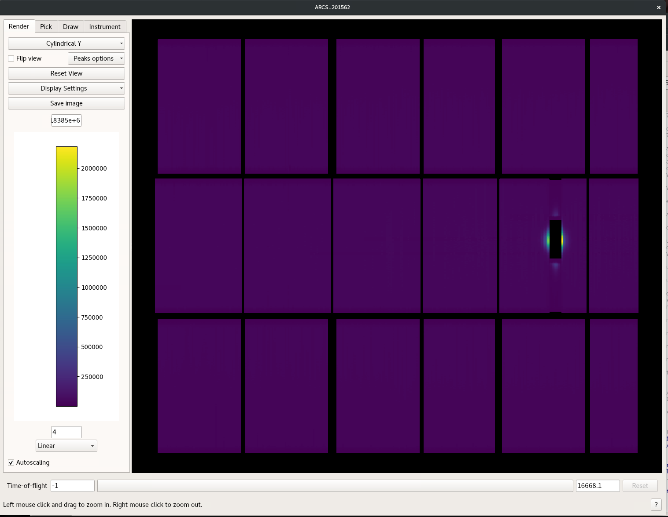Click the Time-of-flight range slider bar
The height and width of the screenshot is (517, 668).
click(x=335, y=486)
